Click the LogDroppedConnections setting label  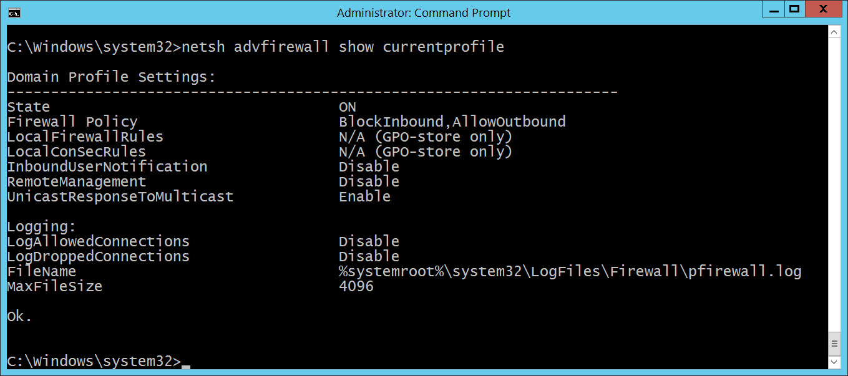98,256
